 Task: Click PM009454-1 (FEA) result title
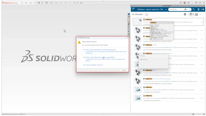[151, 45]
